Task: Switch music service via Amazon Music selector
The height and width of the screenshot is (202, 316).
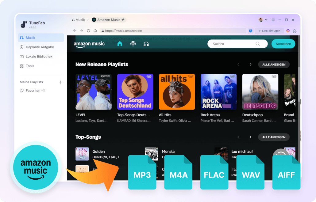Action: coord(109,20)
